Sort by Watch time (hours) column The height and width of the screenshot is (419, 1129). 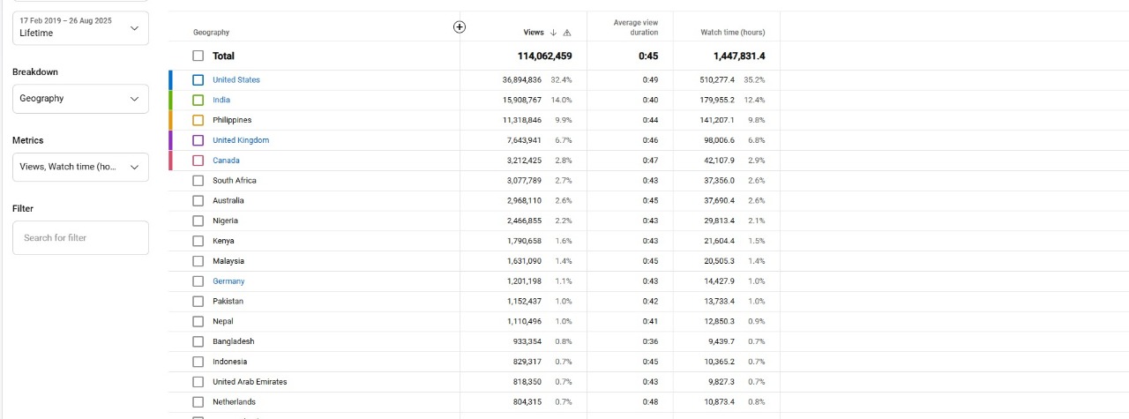point(732,33)
